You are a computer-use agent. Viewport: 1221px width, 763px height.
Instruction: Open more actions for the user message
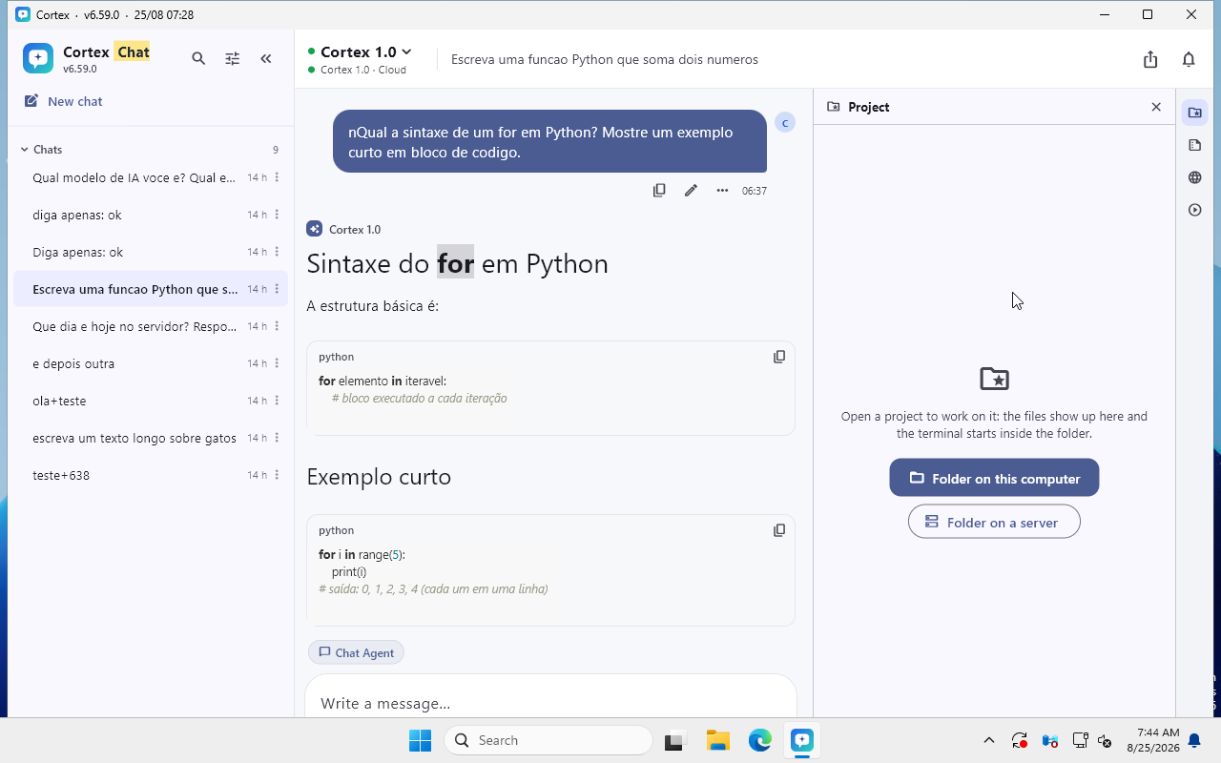722,191
